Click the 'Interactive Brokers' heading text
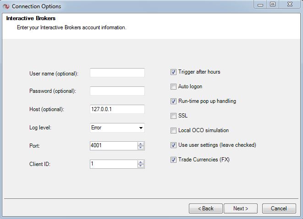This screenshot has height=219, width=303. point(31,18)
